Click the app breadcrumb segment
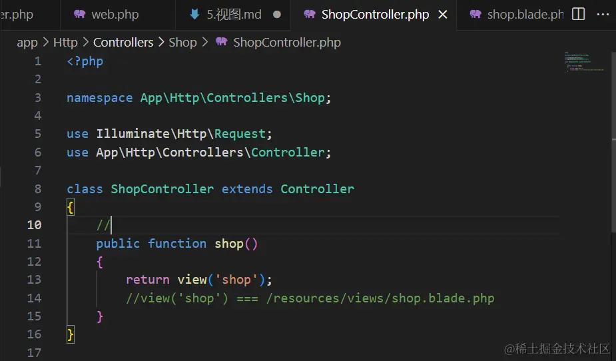 (x=27, y=43)
